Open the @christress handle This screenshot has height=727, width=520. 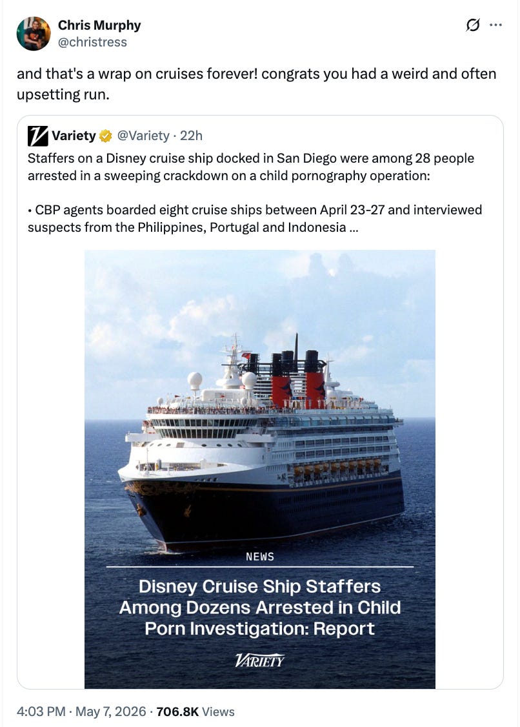(x=92, y=42)
